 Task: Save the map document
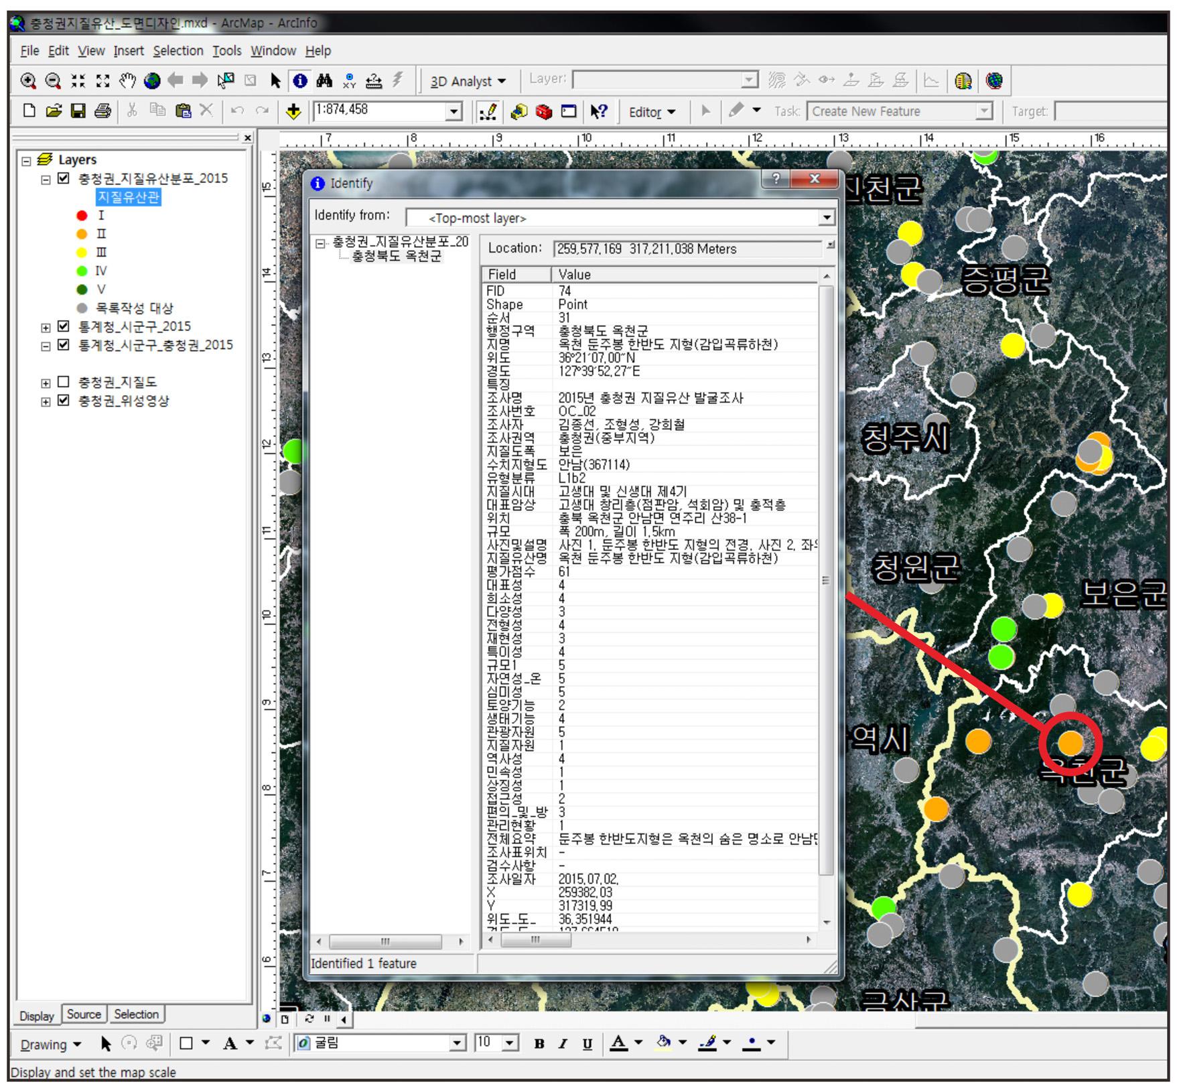(x=78, y=111)
